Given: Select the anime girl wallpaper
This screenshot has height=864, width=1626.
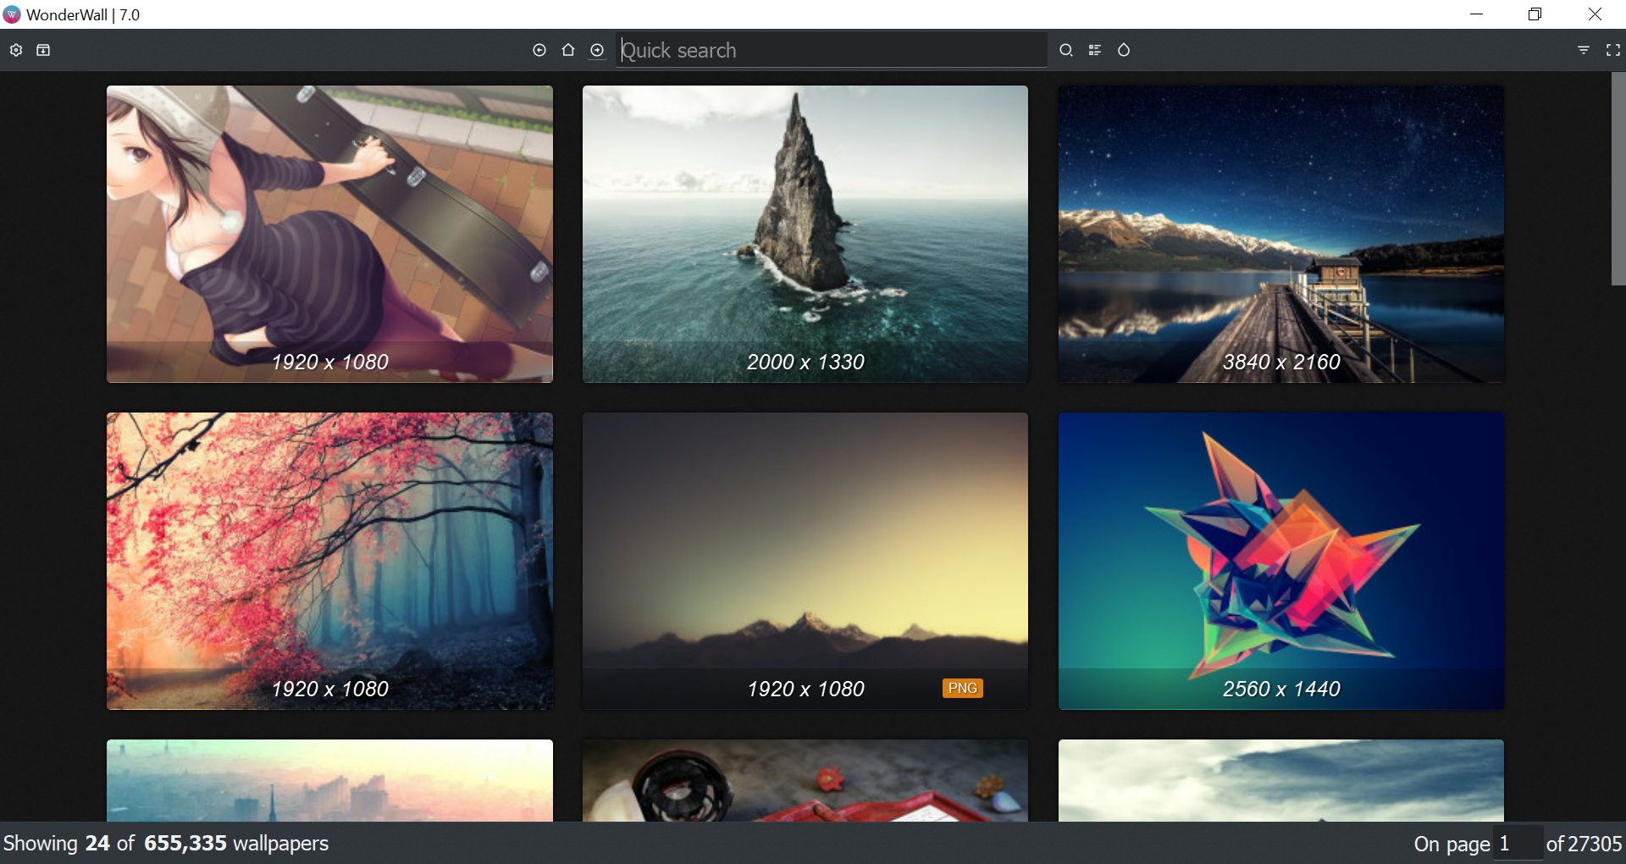Looking at the screenshot, I should coord(329,234).
